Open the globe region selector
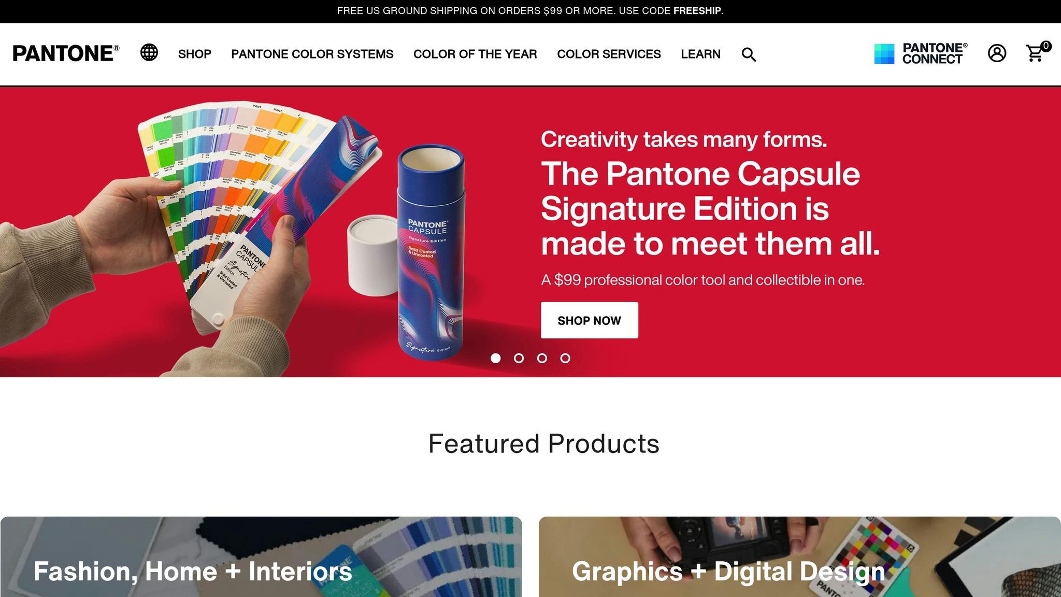 click(149, 52)
